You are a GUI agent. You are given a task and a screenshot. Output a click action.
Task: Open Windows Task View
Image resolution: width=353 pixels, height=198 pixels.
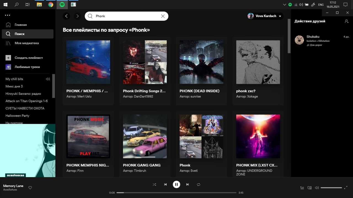point(28,4)
